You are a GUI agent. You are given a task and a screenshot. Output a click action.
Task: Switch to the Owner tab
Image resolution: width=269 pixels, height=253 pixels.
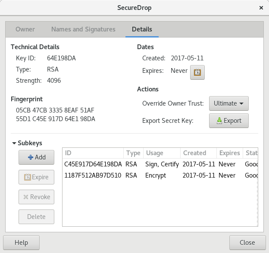[25, 29]
